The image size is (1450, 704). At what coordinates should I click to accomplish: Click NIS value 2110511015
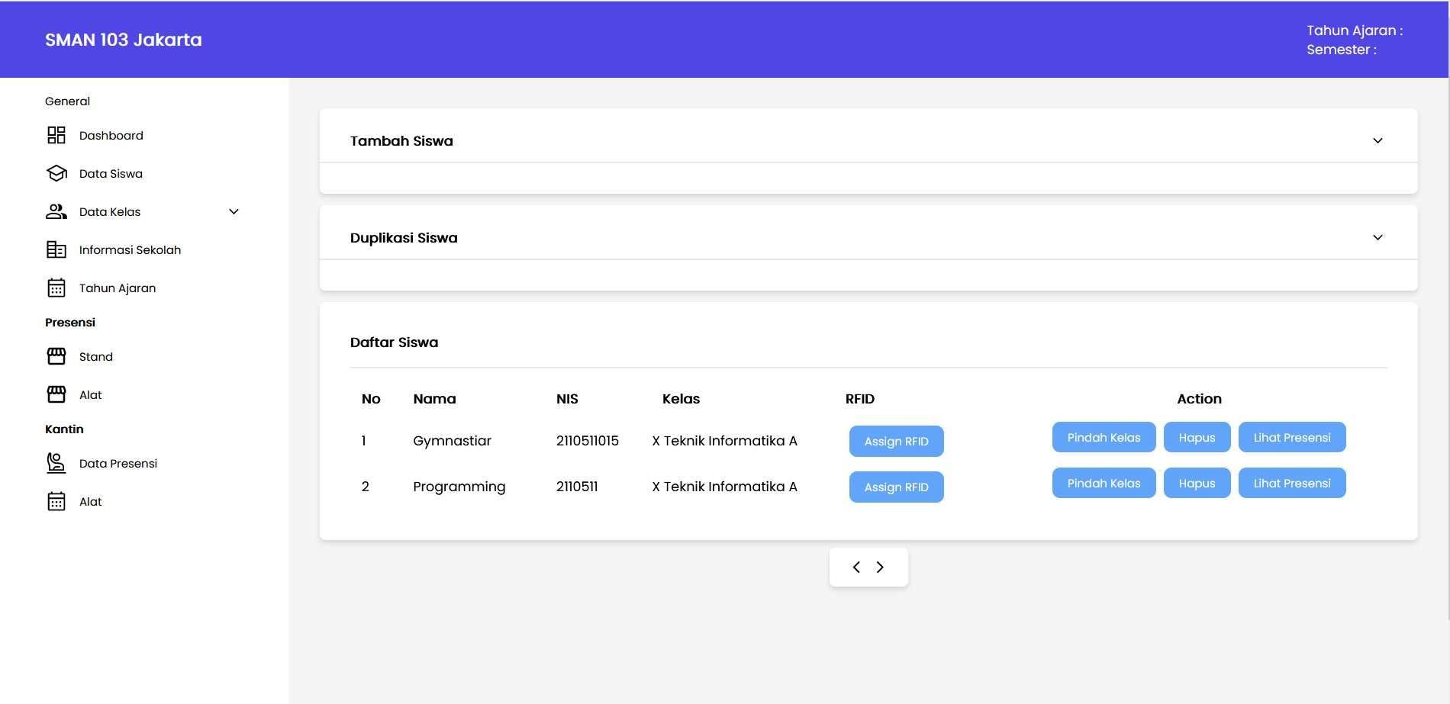pyautogui.click(x=588, y=441)
